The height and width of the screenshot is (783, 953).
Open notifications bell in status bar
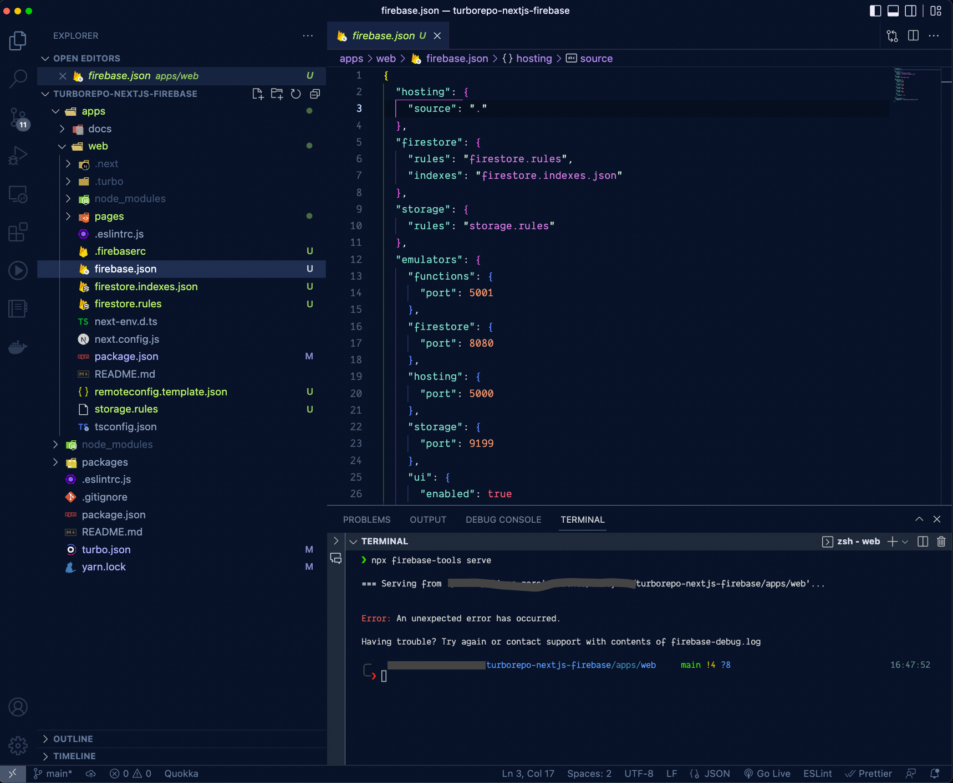[x=935, y=774]
